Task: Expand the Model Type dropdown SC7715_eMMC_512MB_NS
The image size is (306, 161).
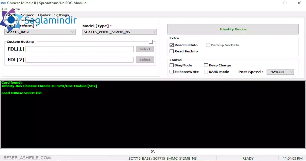Action: pos(120,32)
